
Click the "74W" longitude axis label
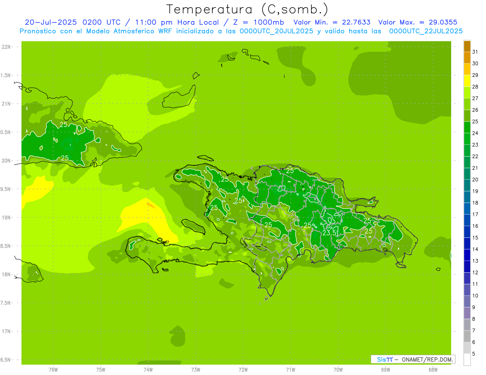coord(148,369)
